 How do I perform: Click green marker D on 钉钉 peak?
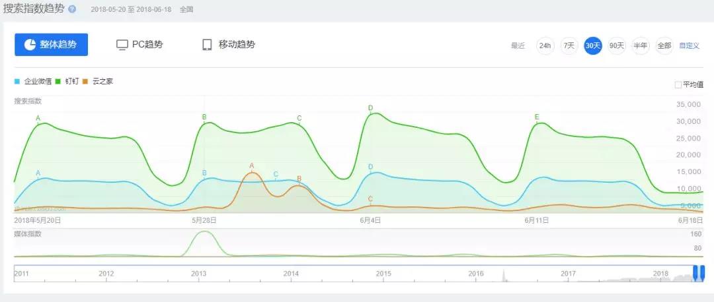tap(371, 109)
